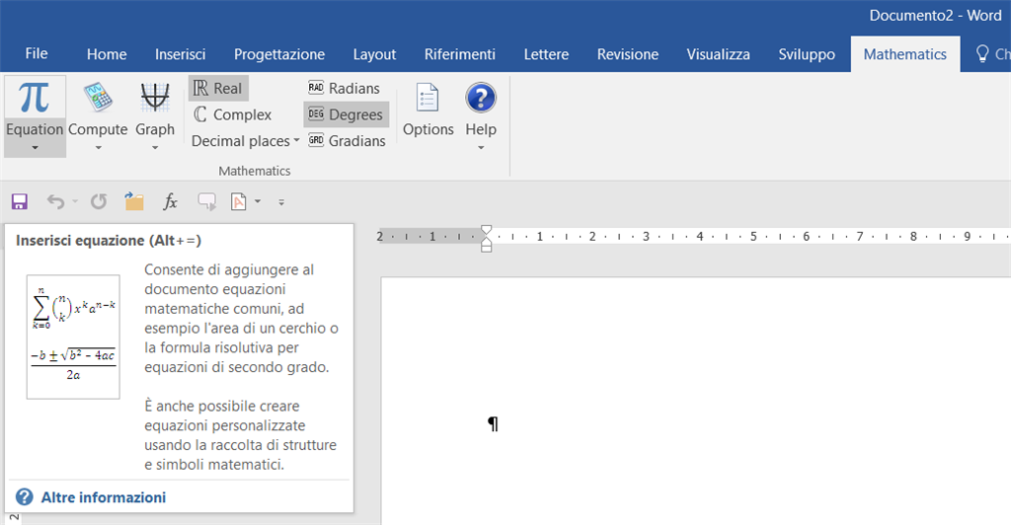Switch to the Sviluppo tab

pyautogui.click(x=807, y=54)
